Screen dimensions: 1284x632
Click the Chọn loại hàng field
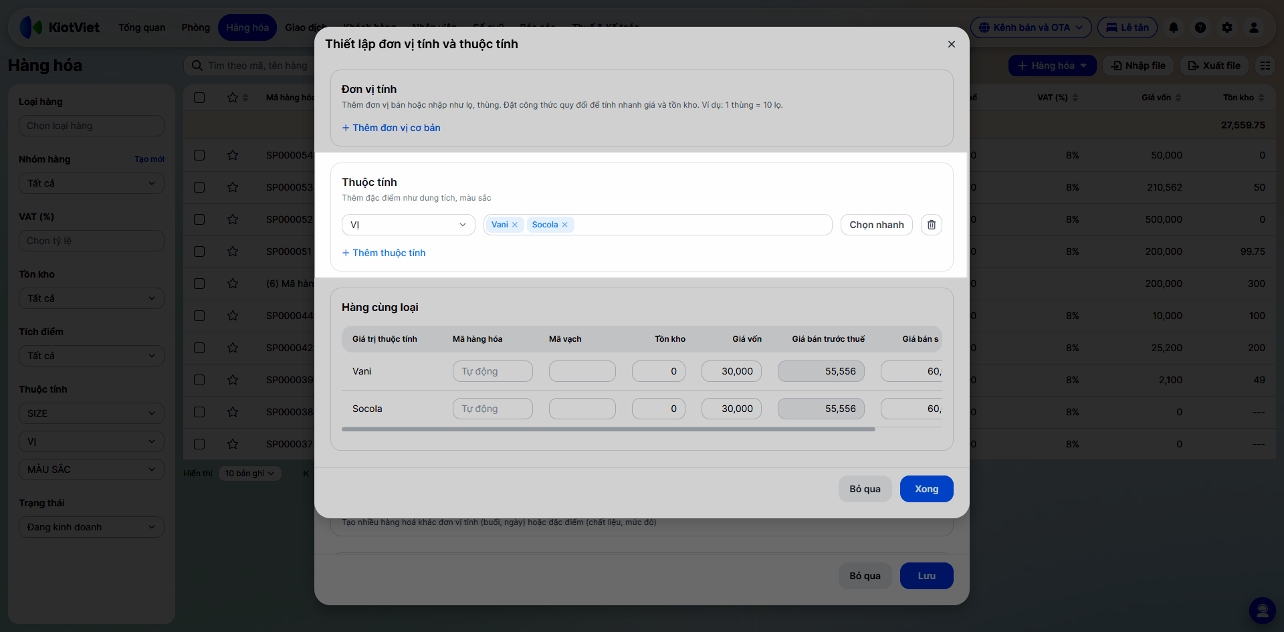(92, 126)
